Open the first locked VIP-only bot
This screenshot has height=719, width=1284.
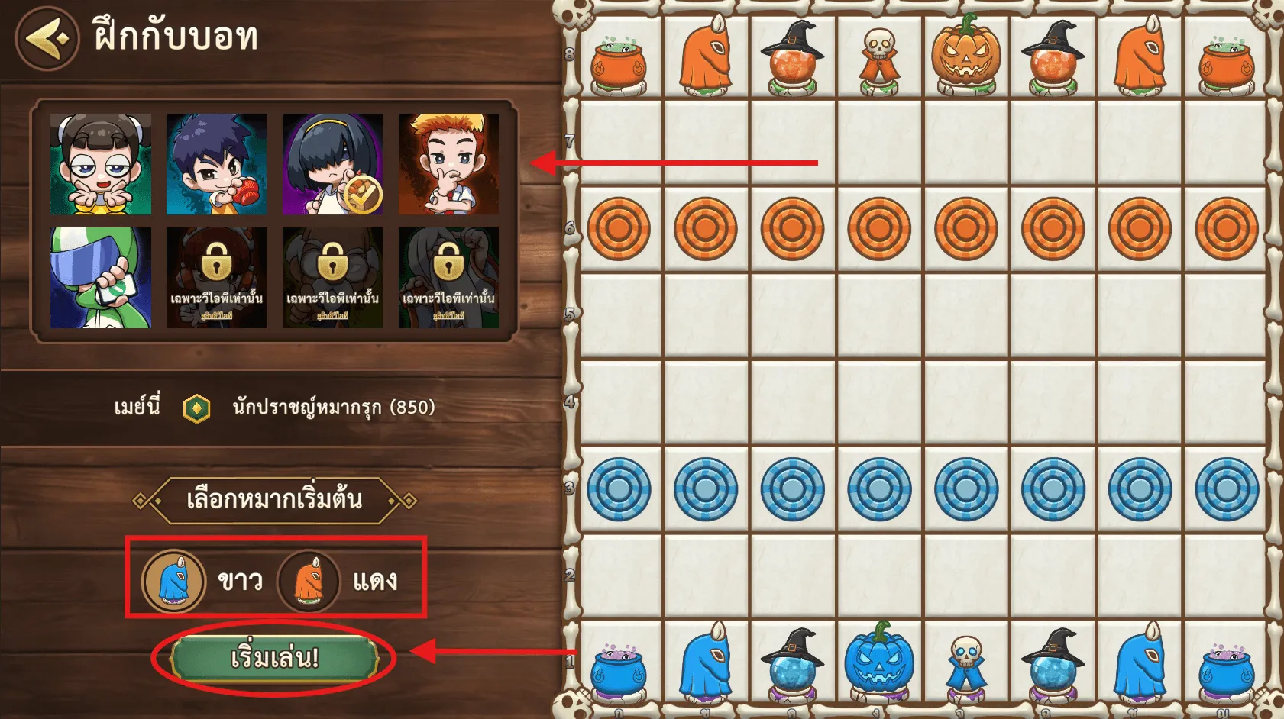pos(216,278)
